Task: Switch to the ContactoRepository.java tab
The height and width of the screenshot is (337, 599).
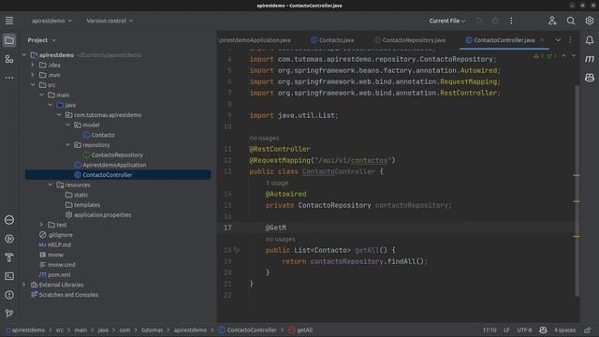Action: tap(410, 40)
